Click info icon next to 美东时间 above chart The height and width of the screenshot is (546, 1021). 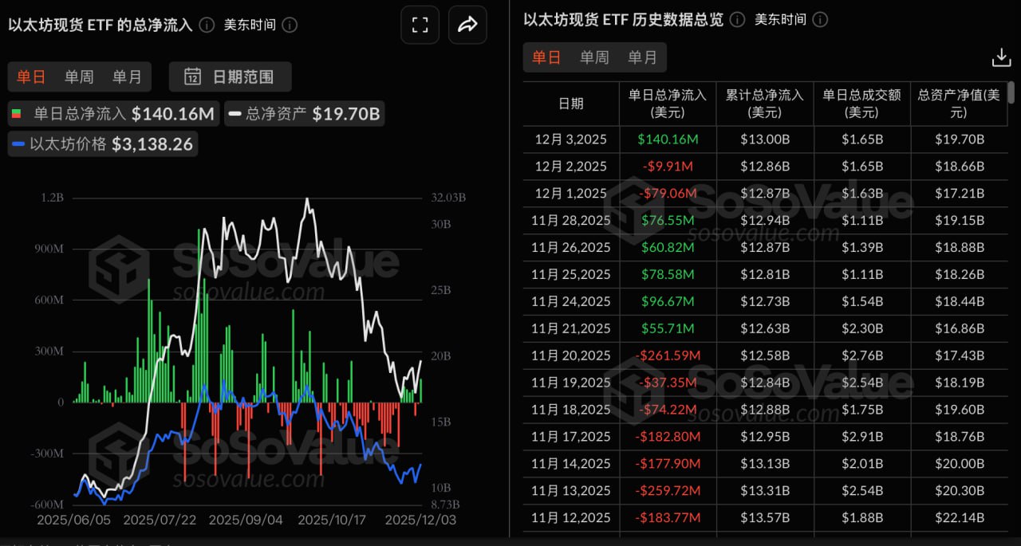(290, 25)
